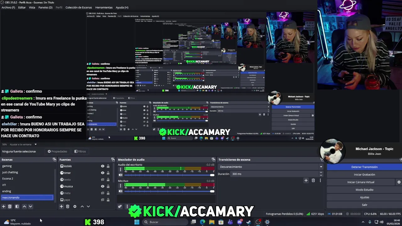
Task: Move the selected scene down
Action: click(30, 207)
